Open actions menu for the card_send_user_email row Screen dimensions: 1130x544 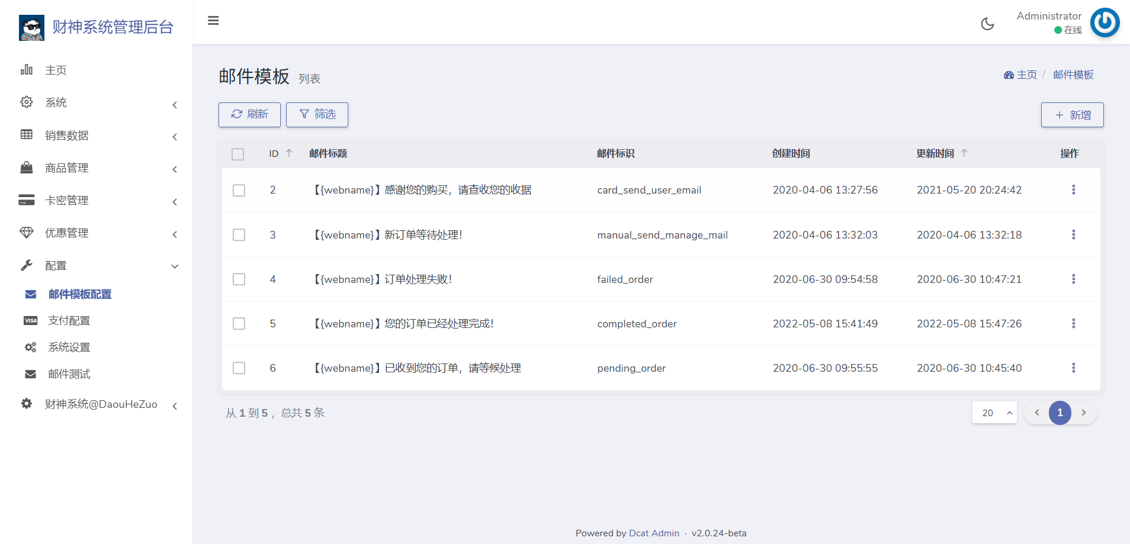1073,190
